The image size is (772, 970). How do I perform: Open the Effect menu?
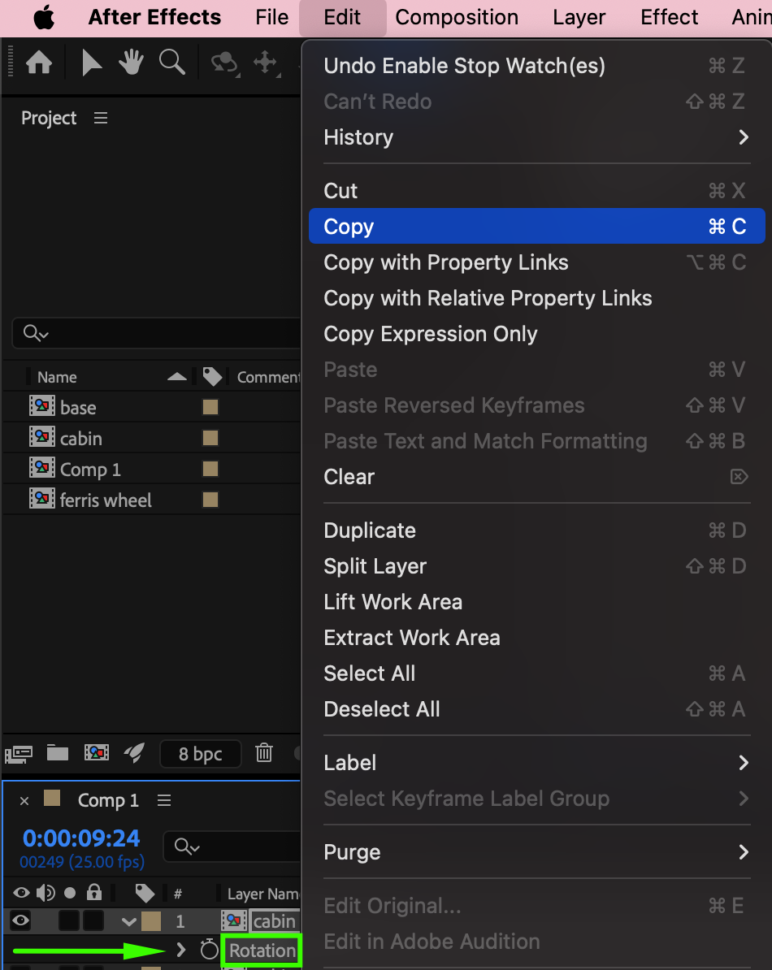tap(669, 17)
